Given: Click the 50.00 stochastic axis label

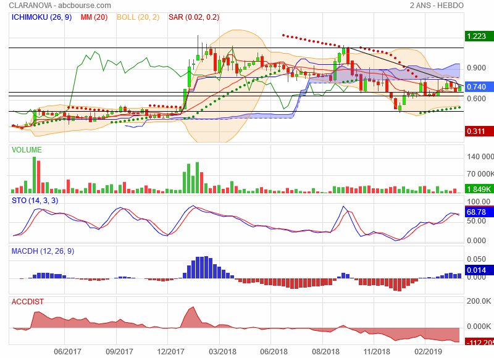Looking at the screenshot, I should tap(476, 221).
